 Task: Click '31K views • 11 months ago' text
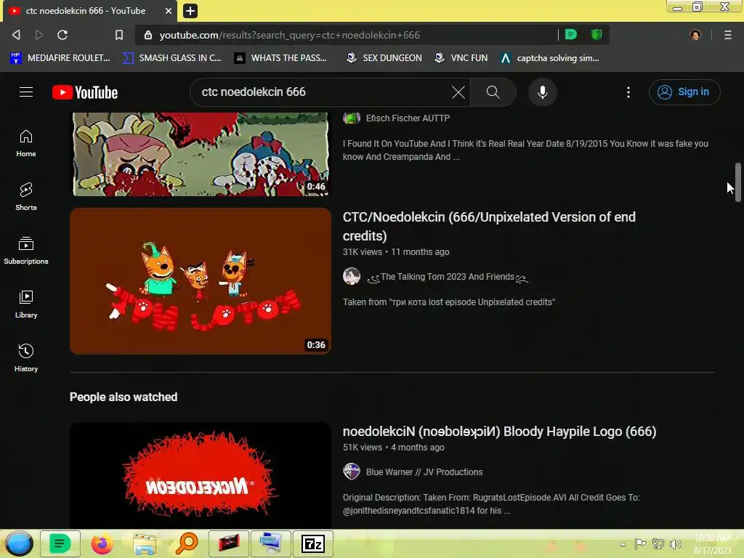(x=396, y=252)
